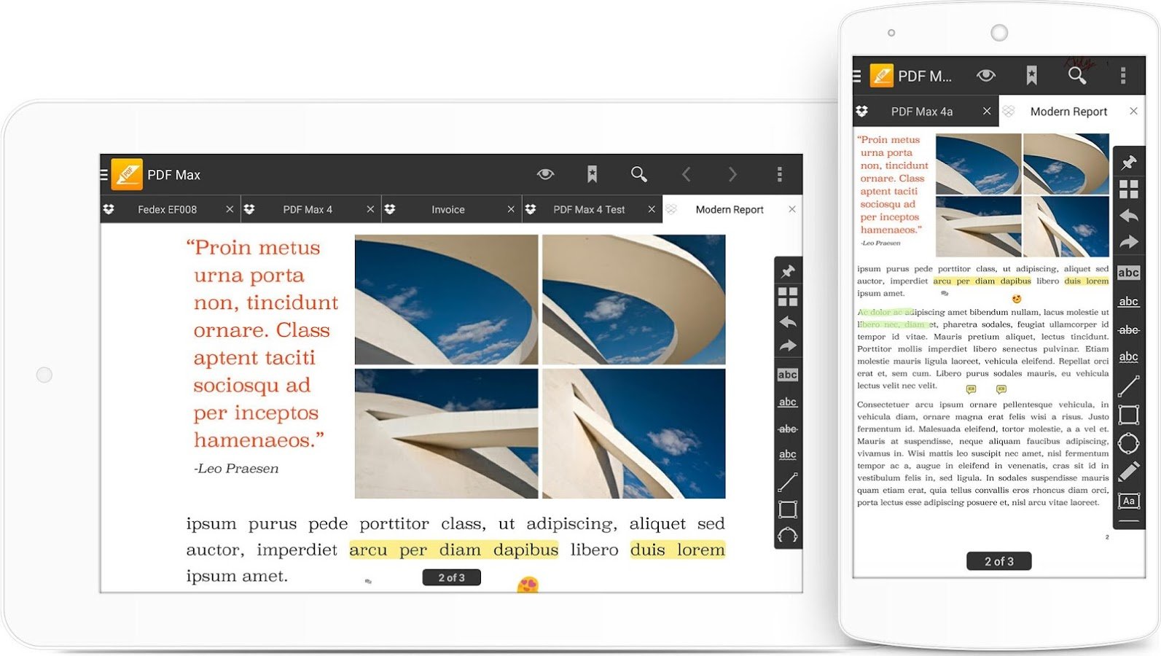The image size is (1161, 656).
Task: Select the Aa text box tool on the phone
Action: tap(1128, 501)
